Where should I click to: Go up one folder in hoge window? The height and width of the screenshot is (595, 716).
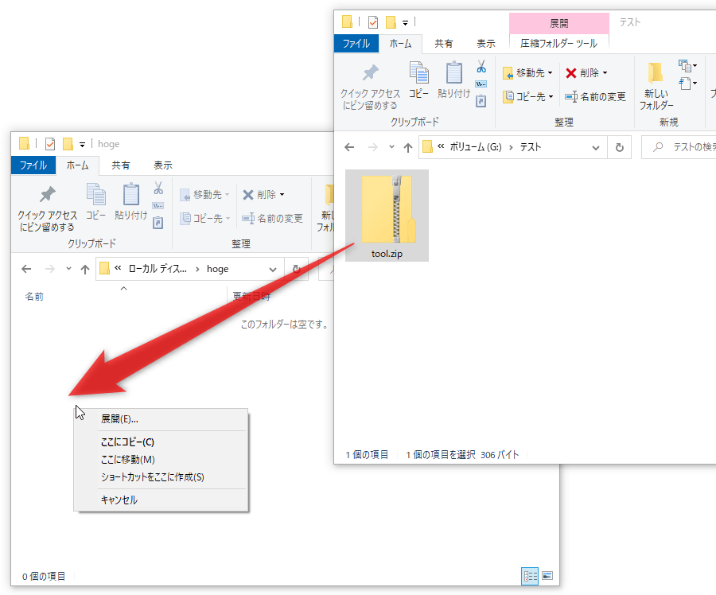tap(85, 269)
